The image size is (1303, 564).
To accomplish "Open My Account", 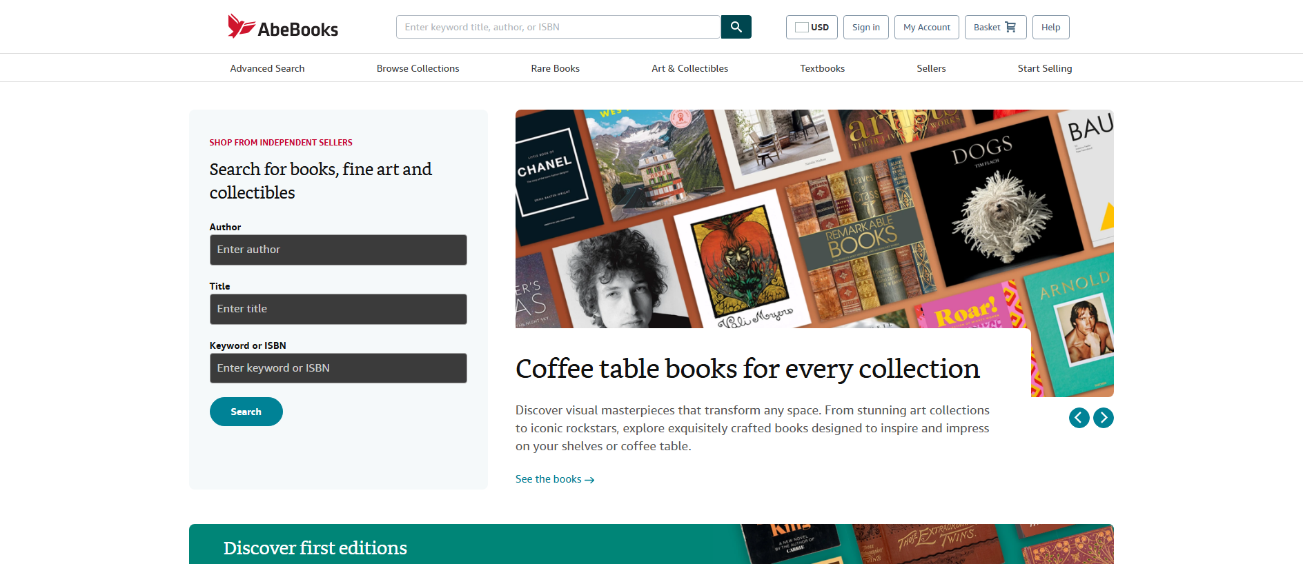I will pyautogui.click(x=927, y=28).
